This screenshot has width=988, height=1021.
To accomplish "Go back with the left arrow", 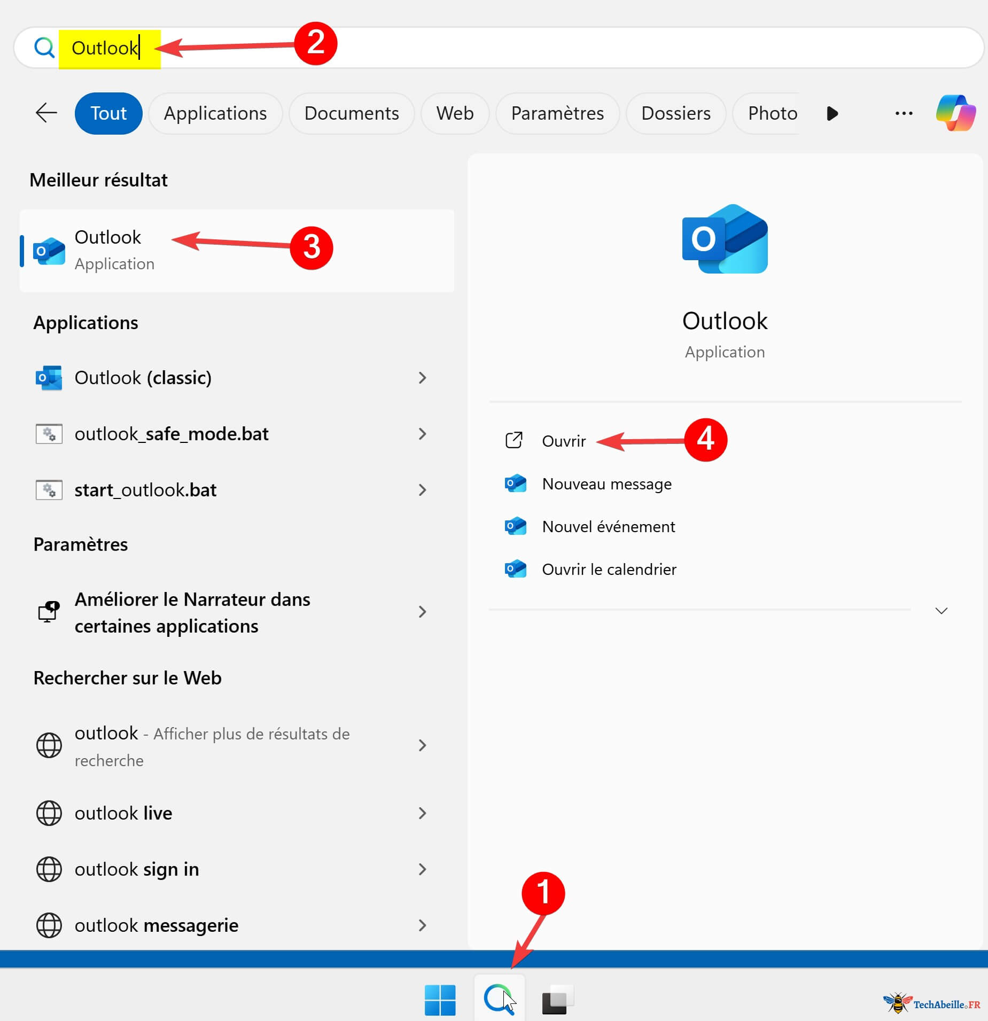I will [46, 113].
